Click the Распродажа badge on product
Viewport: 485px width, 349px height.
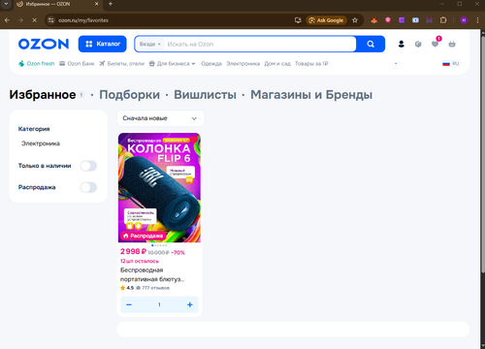pos(144,236)
